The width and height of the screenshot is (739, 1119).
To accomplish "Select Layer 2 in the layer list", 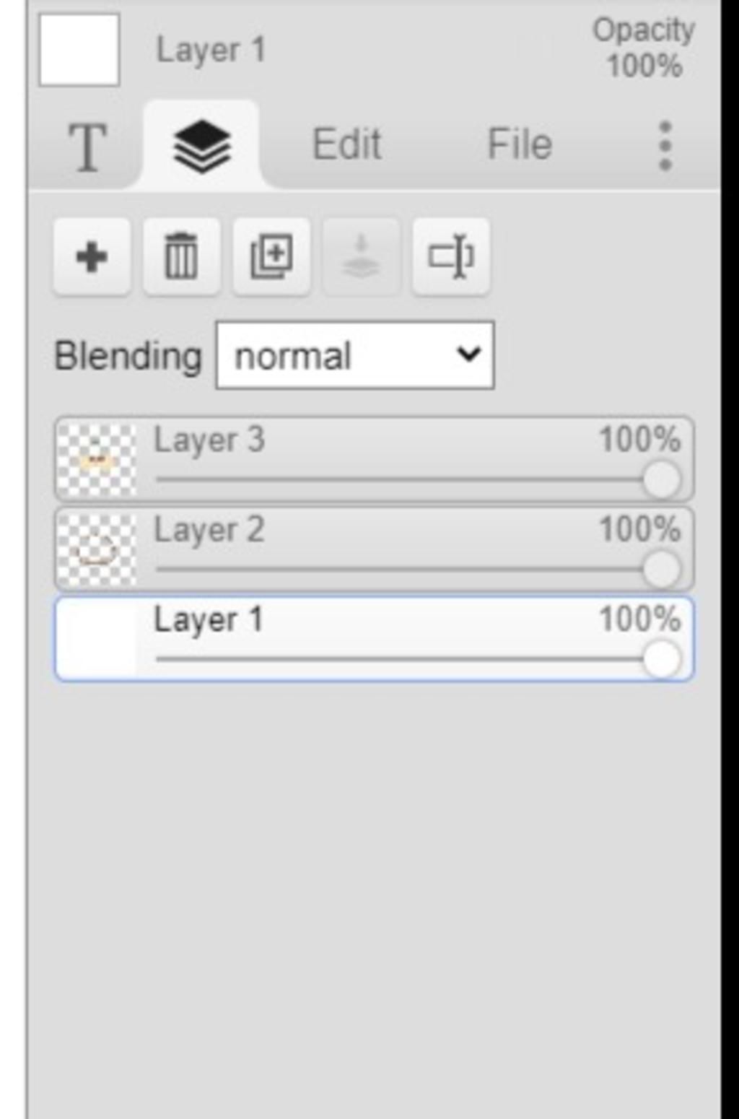I will coord(374,549).
